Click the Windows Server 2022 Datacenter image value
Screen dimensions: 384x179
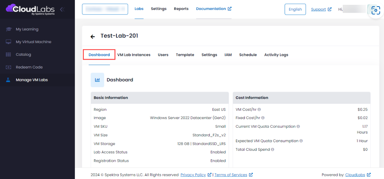tap(188, 118)
